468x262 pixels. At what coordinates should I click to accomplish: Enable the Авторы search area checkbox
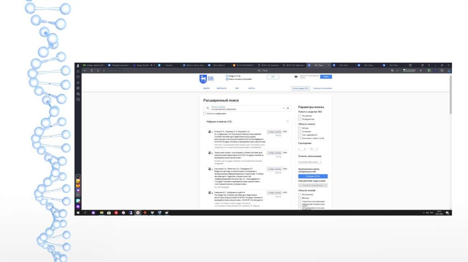[300, 128]
